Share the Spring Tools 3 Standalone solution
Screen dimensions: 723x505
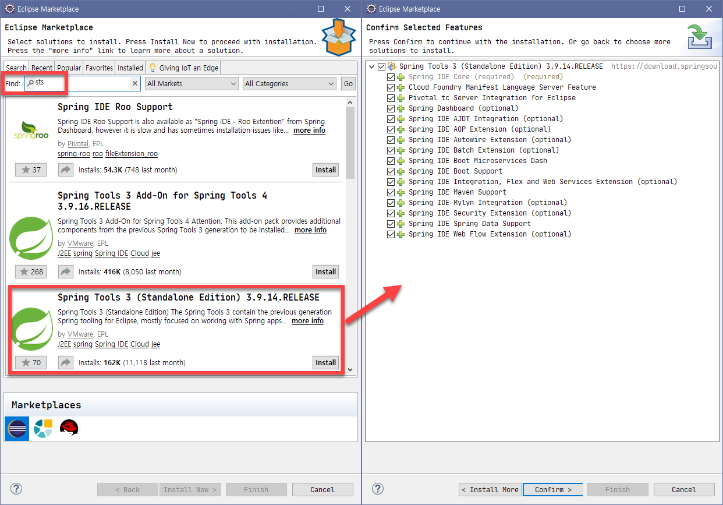(x=66, y=362)
